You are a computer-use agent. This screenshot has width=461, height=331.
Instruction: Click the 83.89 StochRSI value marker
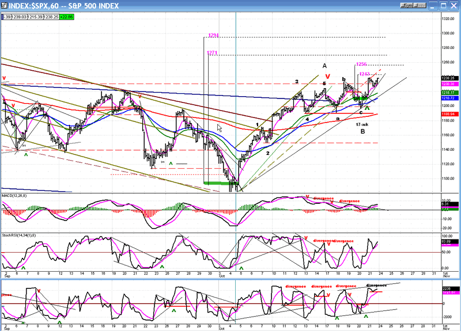point(450,241)
